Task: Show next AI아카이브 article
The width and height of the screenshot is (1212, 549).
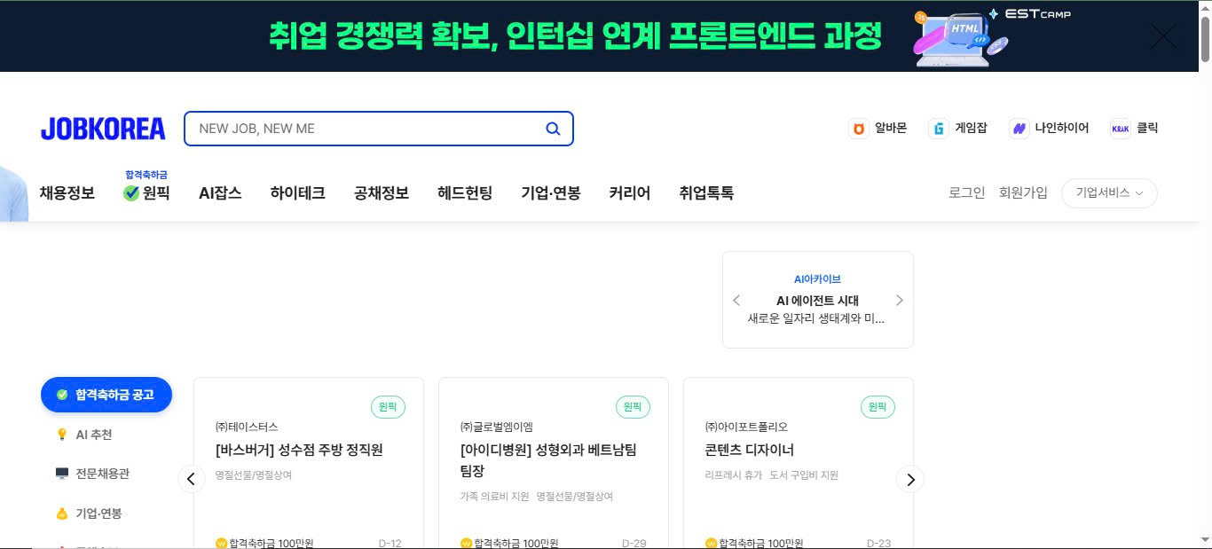Action: click(x=899, y=300)
